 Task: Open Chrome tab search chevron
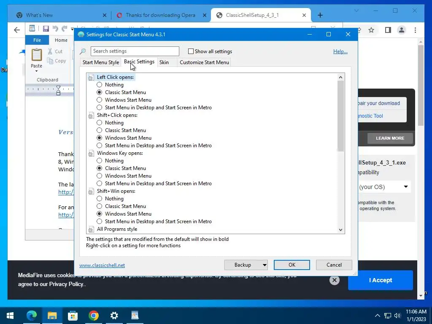point(356,11)
